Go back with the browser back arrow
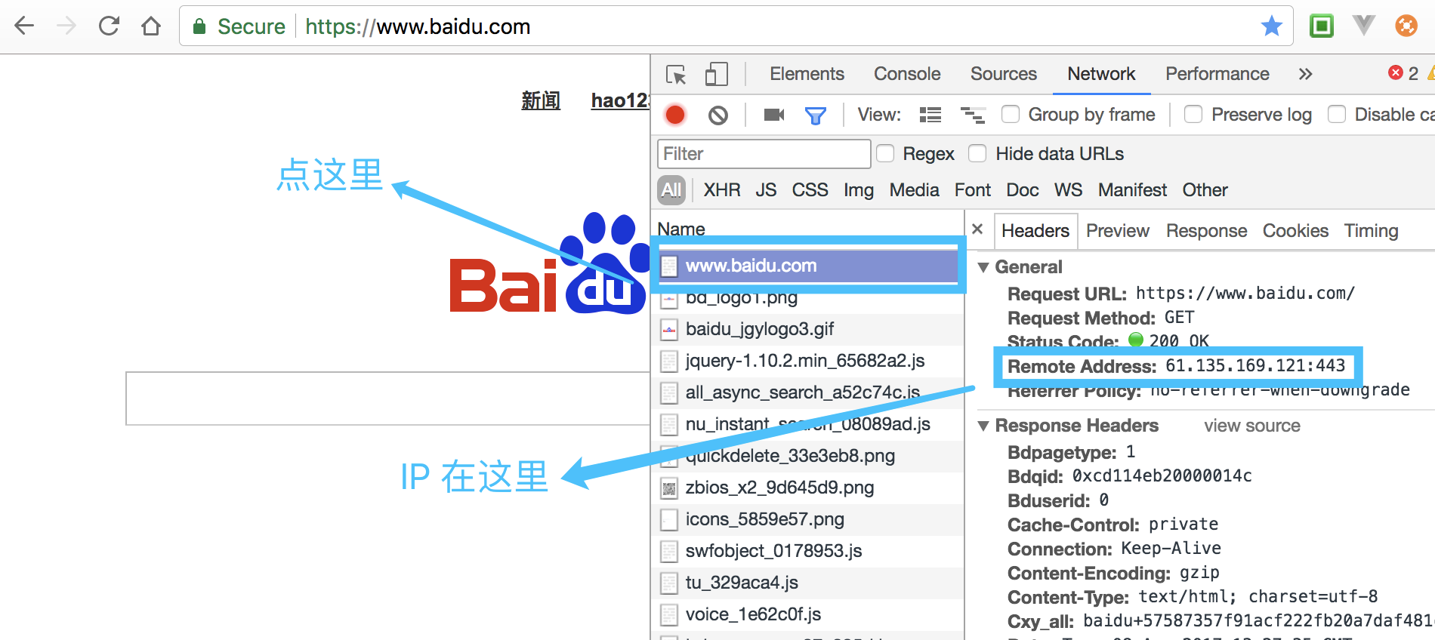The height and width of the screenshot is (640, 1435). (25, 26)
